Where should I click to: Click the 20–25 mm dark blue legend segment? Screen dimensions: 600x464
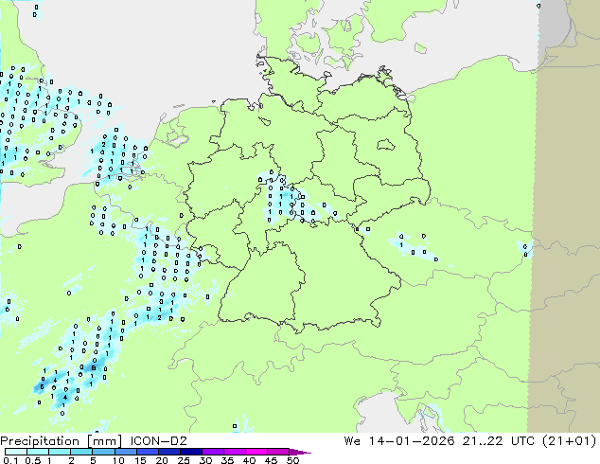point(168,452)
